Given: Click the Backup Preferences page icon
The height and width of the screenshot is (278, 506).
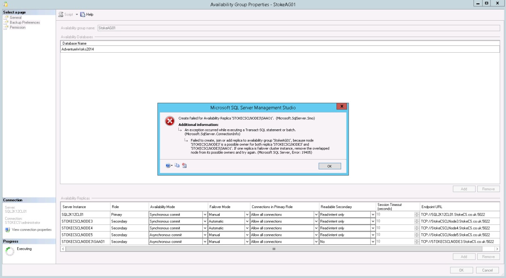Looking at the screenshot, I should [x=6, y=22].
